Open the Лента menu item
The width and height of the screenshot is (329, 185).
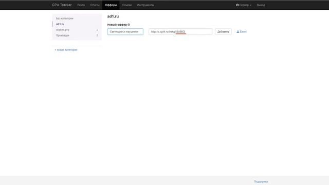point(81,5)
